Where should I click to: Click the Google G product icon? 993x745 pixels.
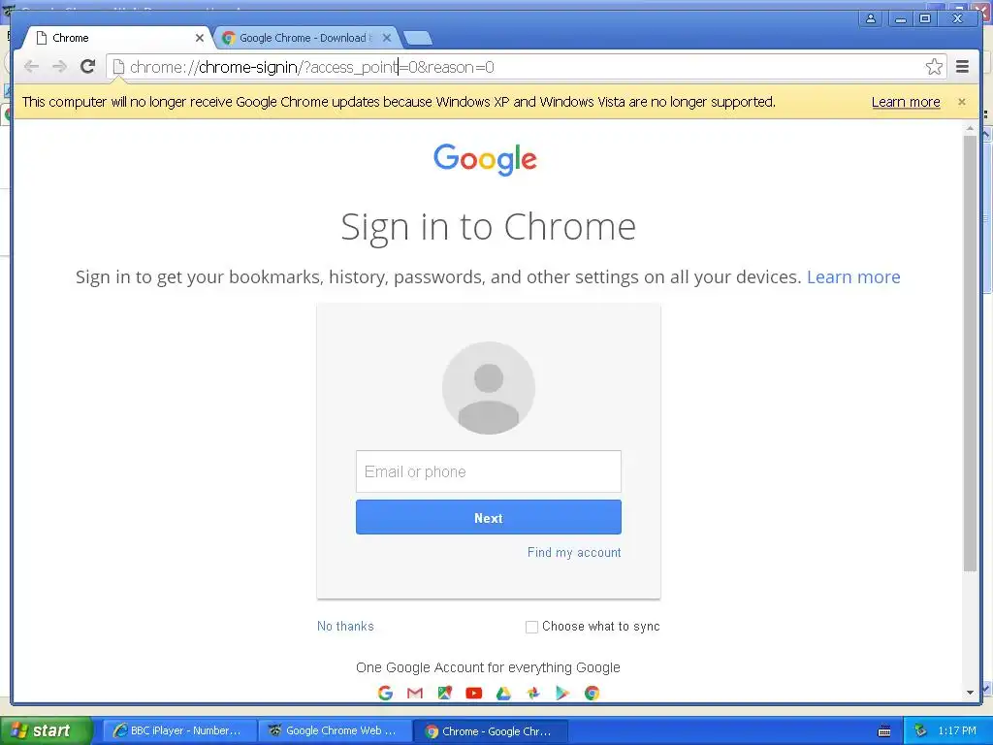pos(385,693)
